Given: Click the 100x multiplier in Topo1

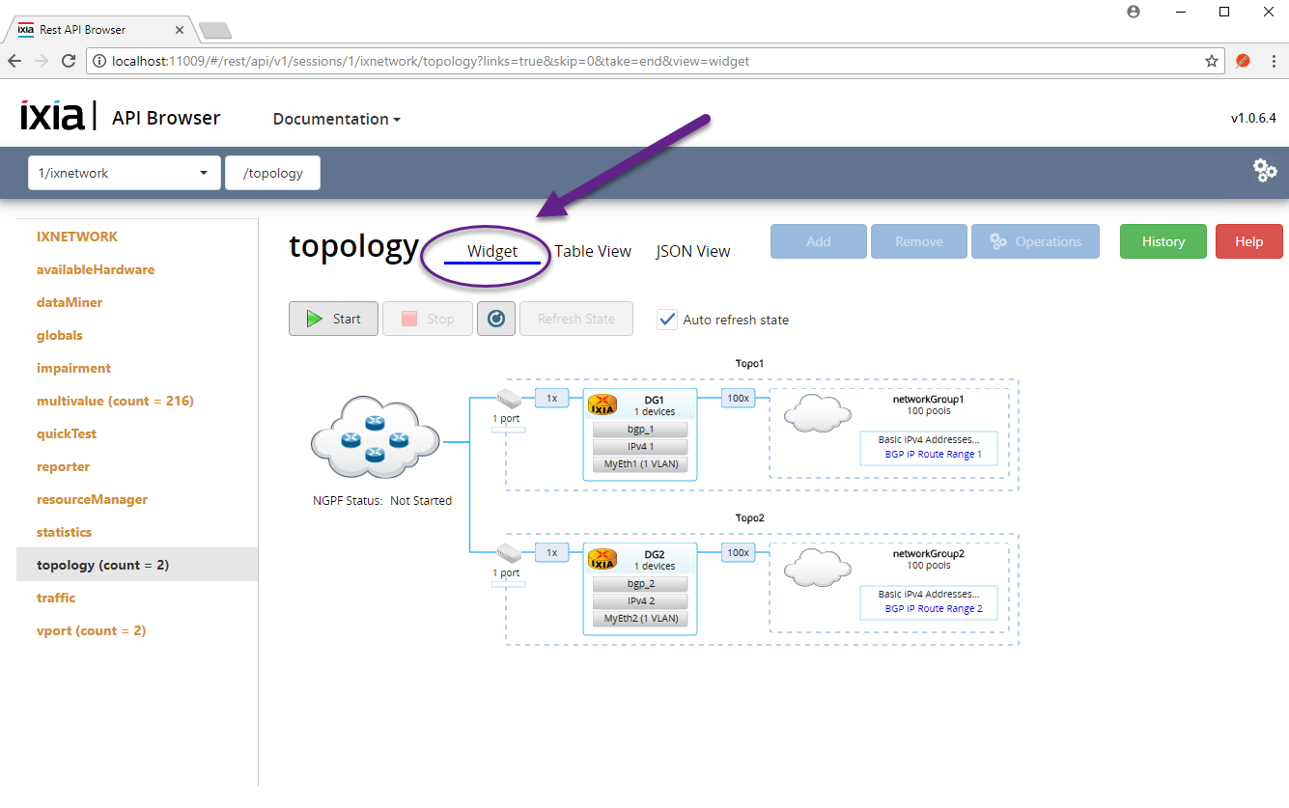Looking at the screenshot, I should [x=738, y=398].
